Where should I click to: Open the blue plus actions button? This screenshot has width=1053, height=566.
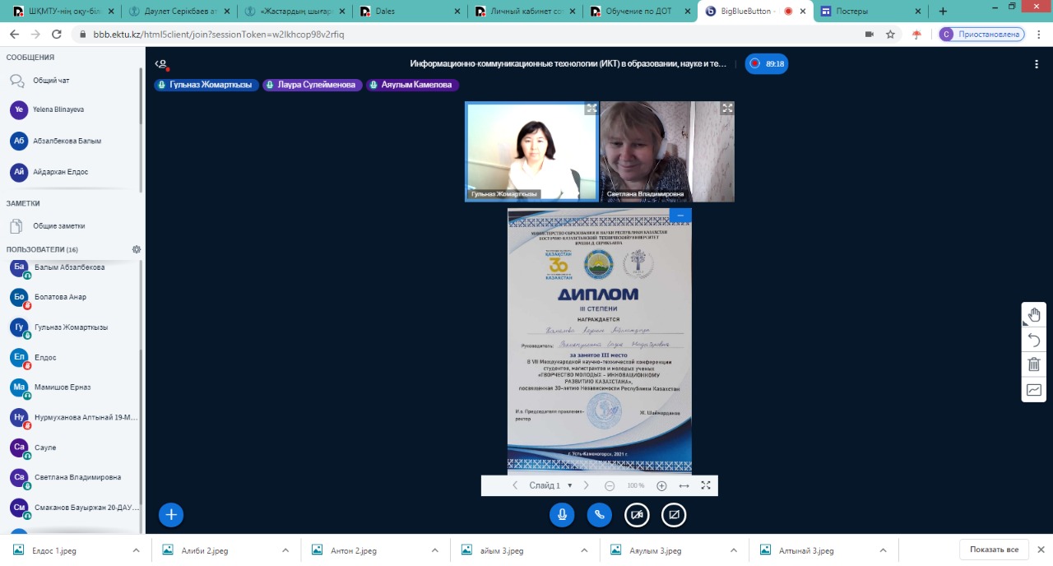(171, 515)
